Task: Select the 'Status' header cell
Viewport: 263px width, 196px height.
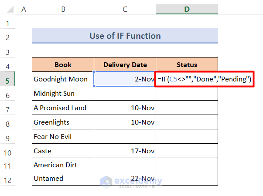Action: pyautogui.click(x=187, y=65)
